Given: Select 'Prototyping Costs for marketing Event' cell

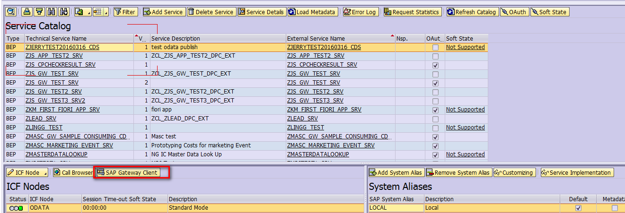Looking at the screenshot, I should click(x=218, y=145).
